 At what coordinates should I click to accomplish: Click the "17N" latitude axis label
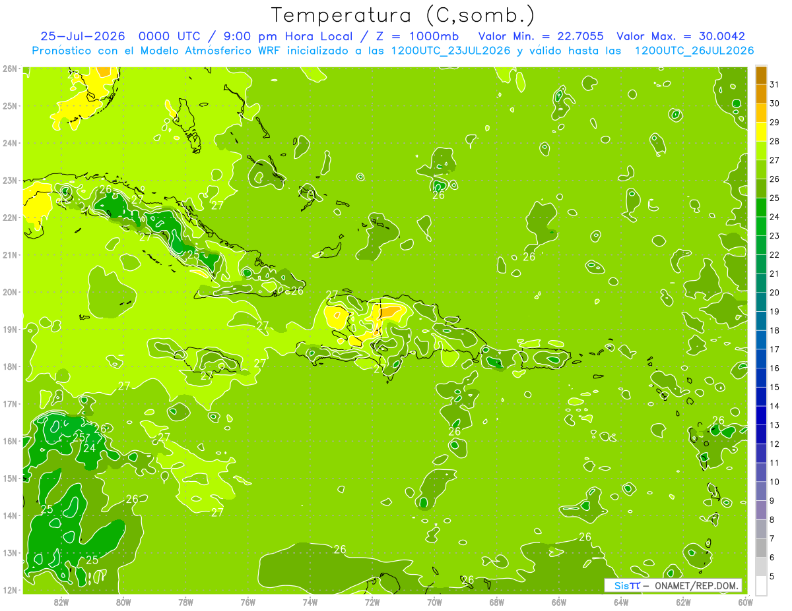(9, 403)
